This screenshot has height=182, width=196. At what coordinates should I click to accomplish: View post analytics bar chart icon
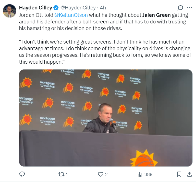click(140, 174)
